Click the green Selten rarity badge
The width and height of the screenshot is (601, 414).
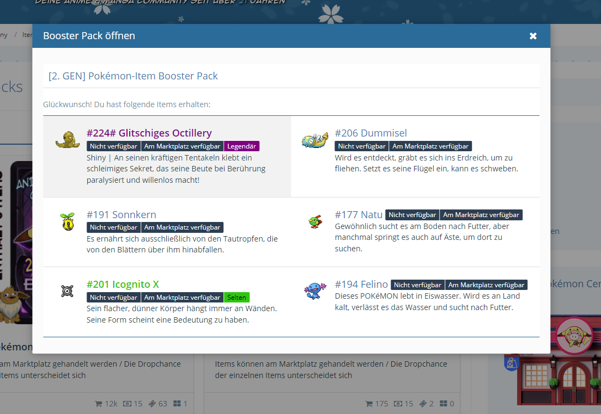pyautogui.click(x=236, y=298)
